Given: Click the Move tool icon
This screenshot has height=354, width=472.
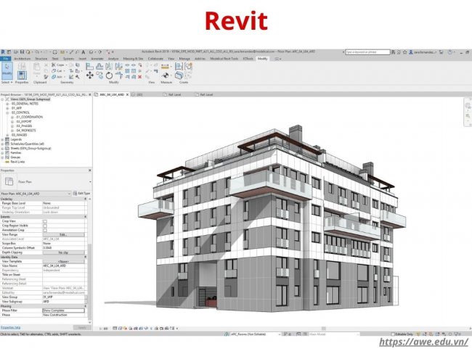Looking at the screenshot, I should [90, 74].
